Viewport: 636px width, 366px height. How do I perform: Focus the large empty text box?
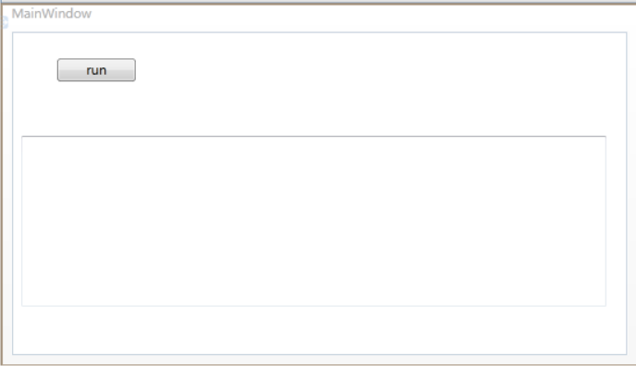pos(313,221)
